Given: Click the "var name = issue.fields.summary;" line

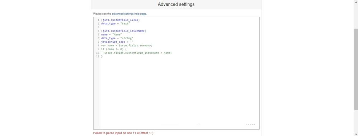Looking at the screenshot, I should (x=127, y=46).
